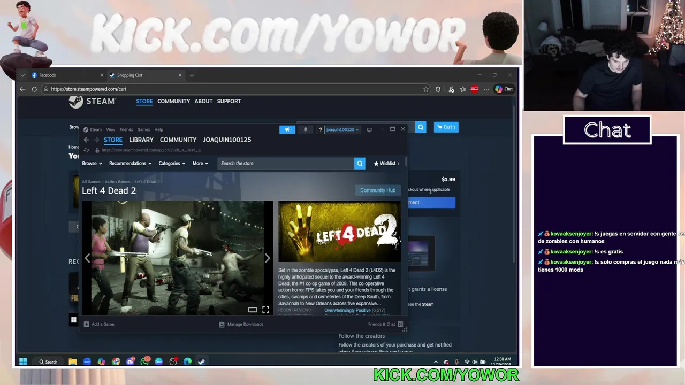Click the Search the store input field
This screenshot has width=685, height=385.
286,163
